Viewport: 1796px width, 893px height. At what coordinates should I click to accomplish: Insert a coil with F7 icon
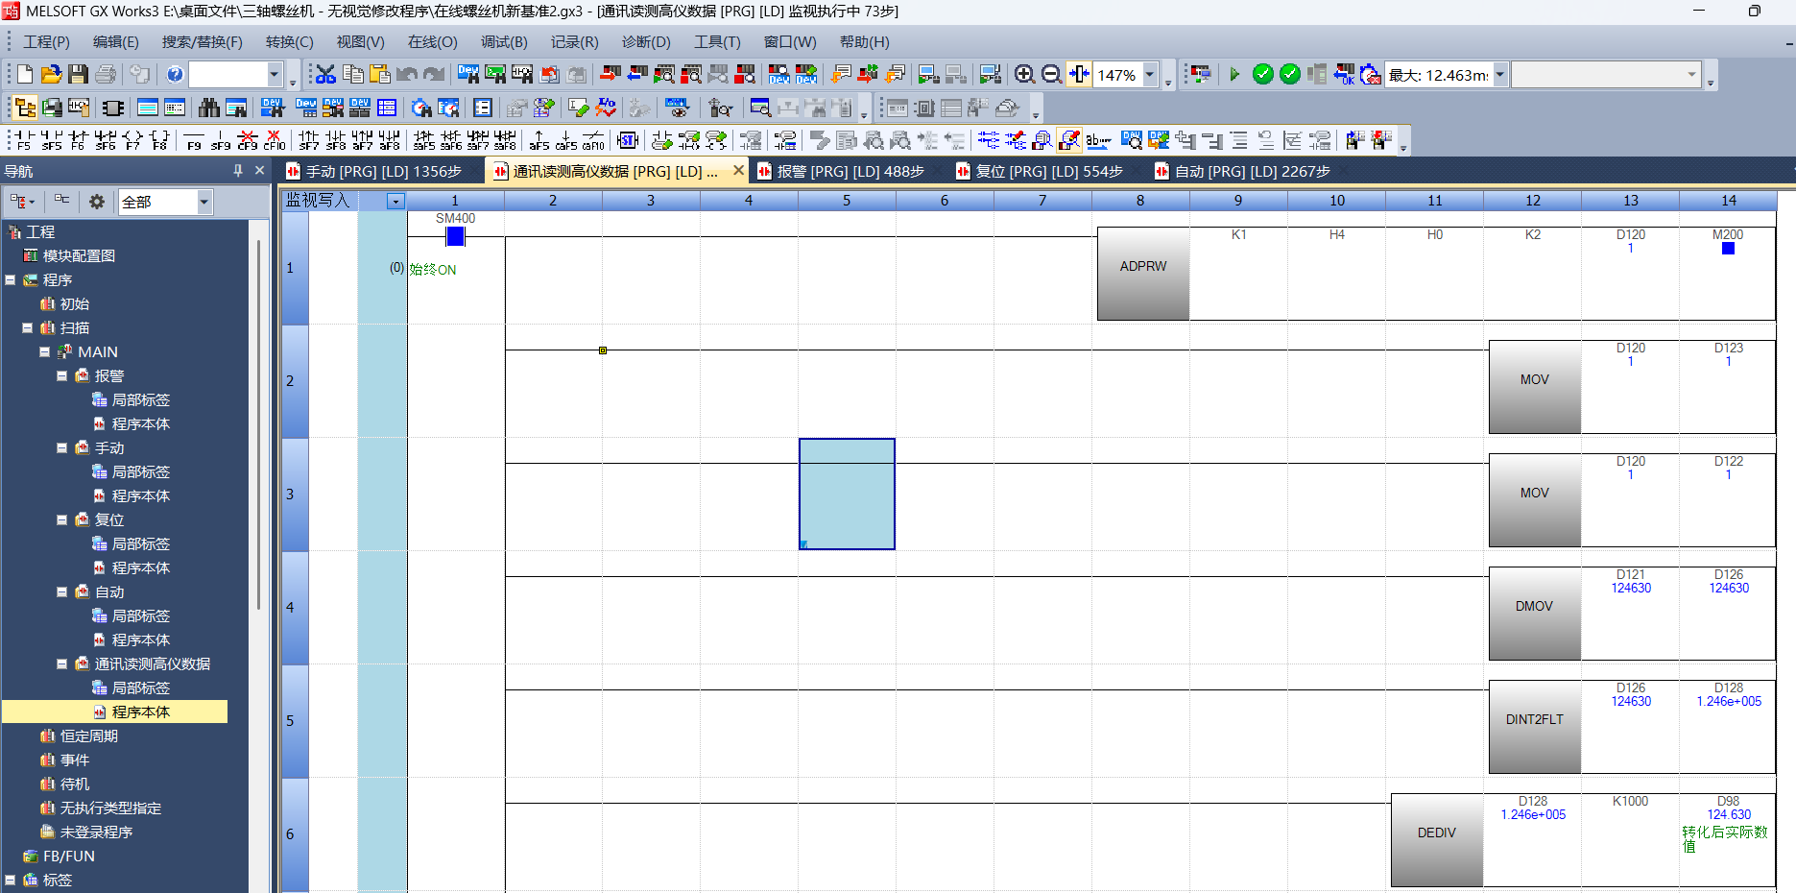(132, 140)
